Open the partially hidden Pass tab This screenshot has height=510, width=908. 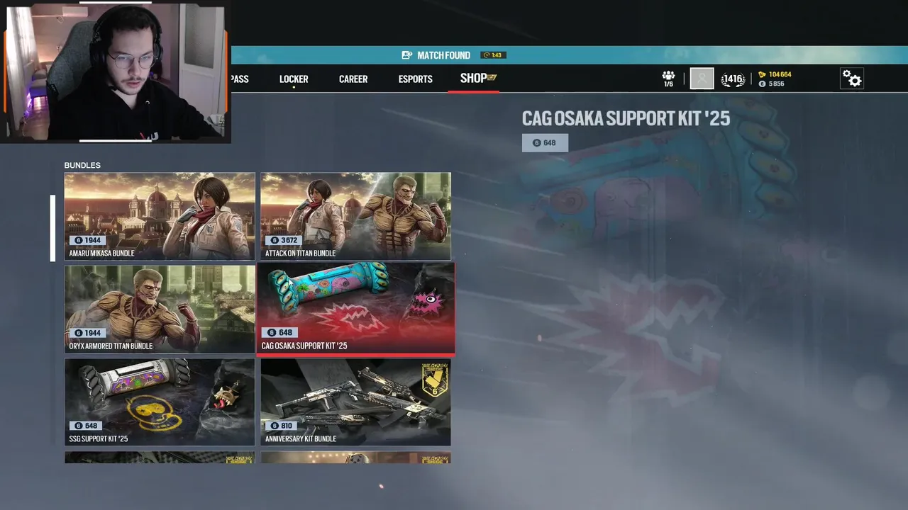point(240,79)
